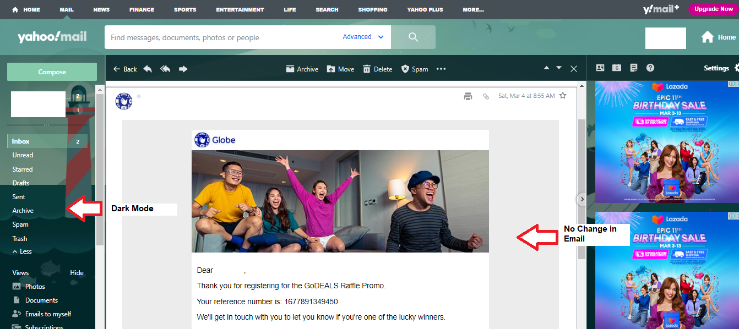This screenshot has height=329, width=739.
Task: Compose a new email
Action: point(52,72)
